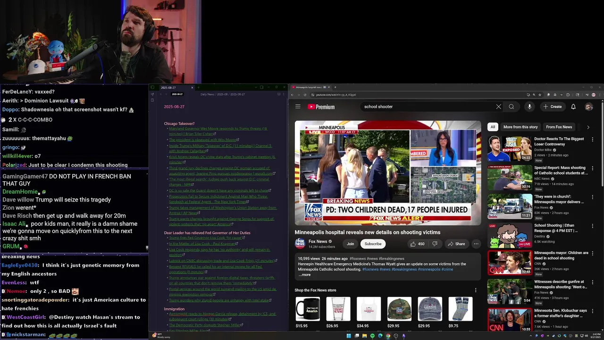Open Spotify from the taskbar
This screenshot has height=340, width=604.
point(372,336)
